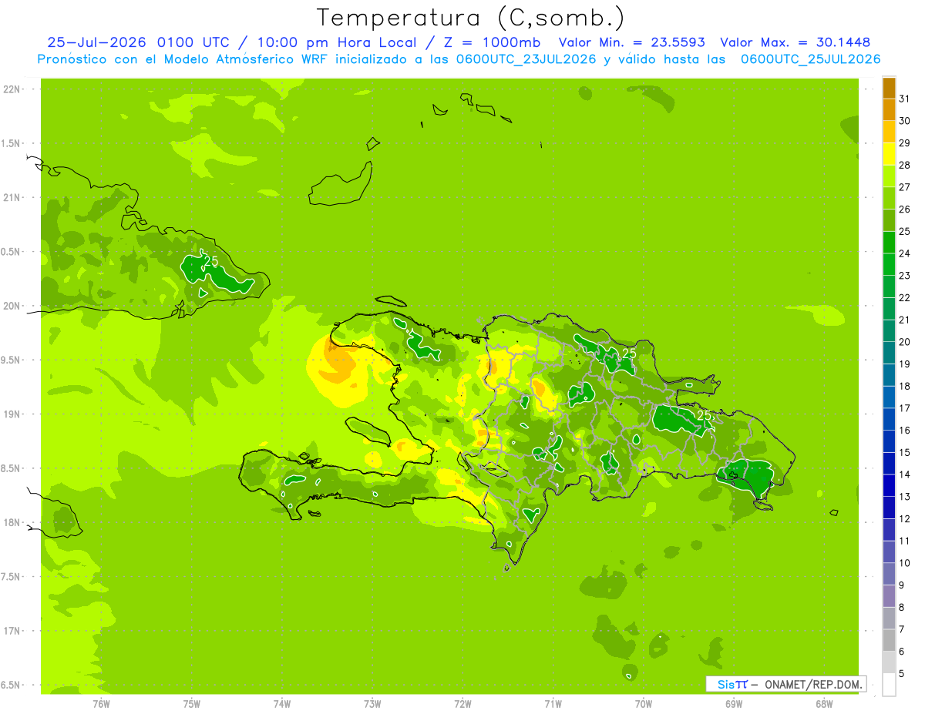Click the '8.5N' latitude axis label

tap(12, 468)
